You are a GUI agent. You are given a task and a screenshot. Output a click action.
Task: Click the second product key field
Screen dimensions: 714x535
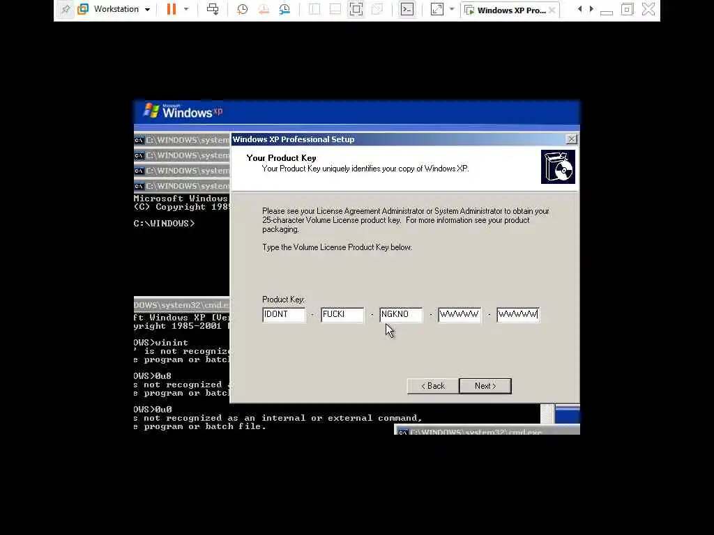(x=342, y=314)
